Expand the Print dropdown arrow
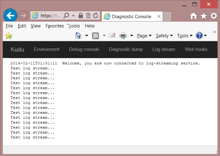This screenshot has height=156, width=220. pos(132,36)
